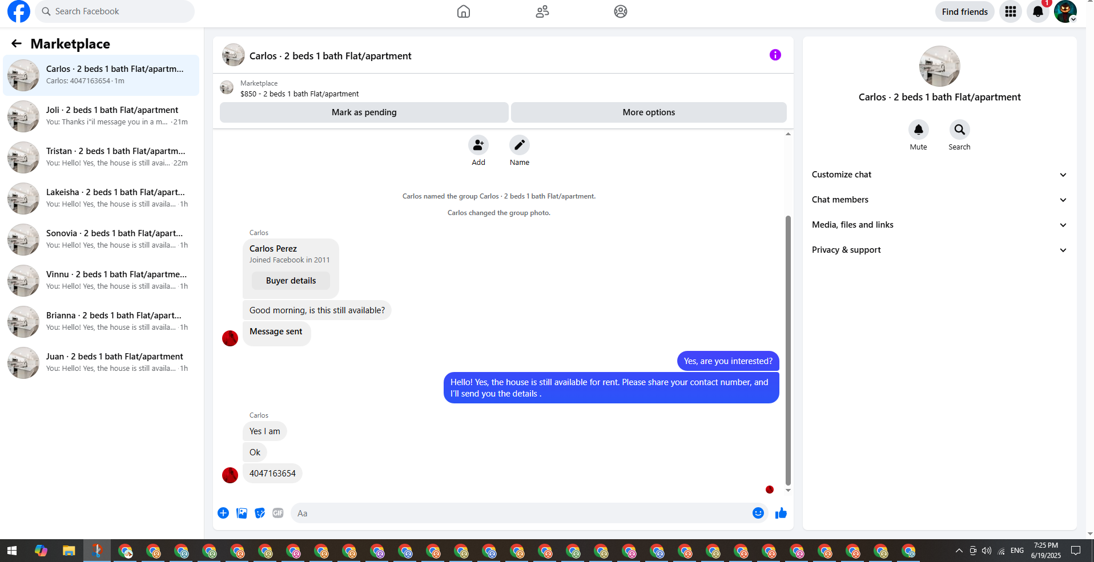Open the Home tab icon

pos(464,11)
